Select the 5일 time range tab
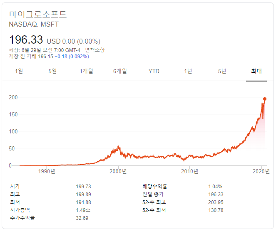The width and height of the screenshot is (276, 229). tap(52, 71)
